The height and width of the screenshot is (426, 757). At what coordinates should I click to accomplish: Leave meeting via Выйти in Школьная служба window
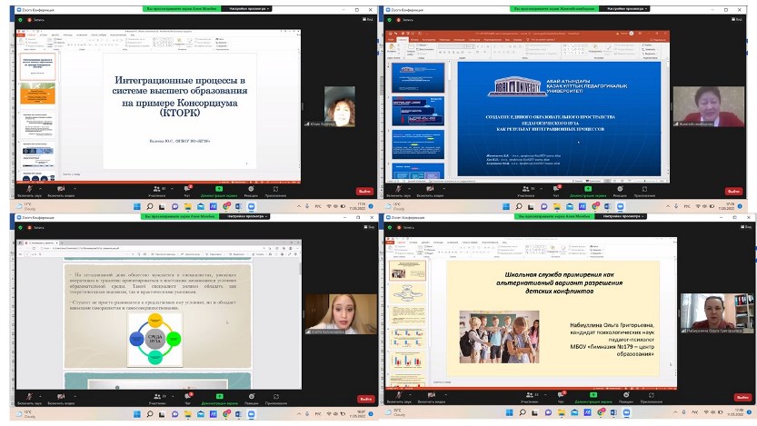coord(733,399)
